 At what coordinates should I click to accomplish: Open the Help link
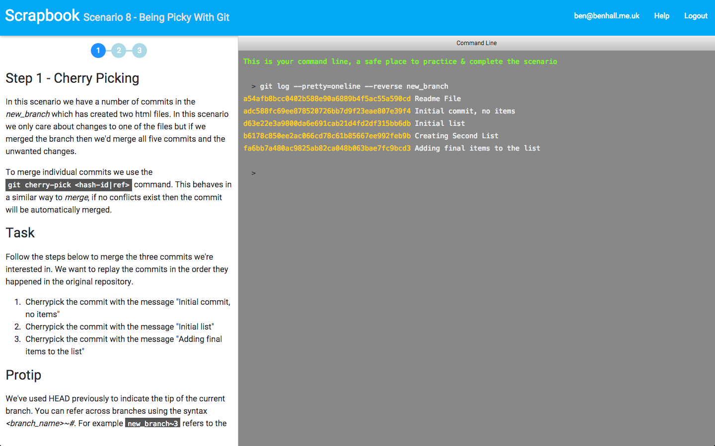tap(662, 16)
